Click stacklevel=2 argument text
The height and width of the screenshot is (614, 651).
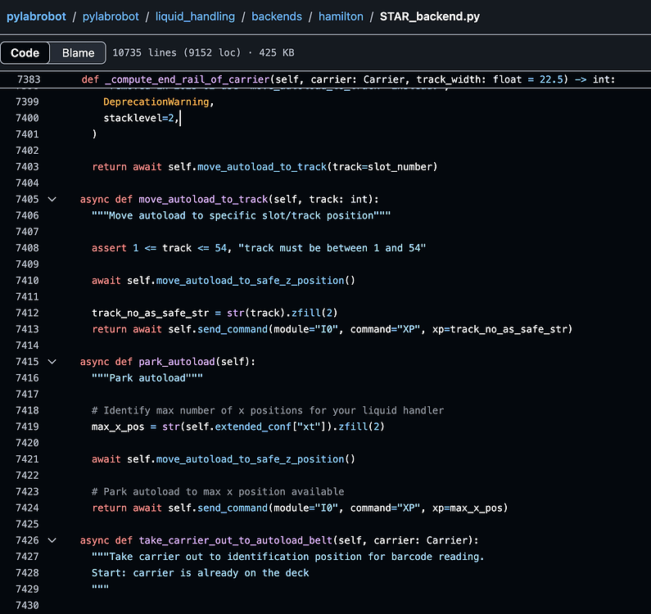[x=138, y=118]
